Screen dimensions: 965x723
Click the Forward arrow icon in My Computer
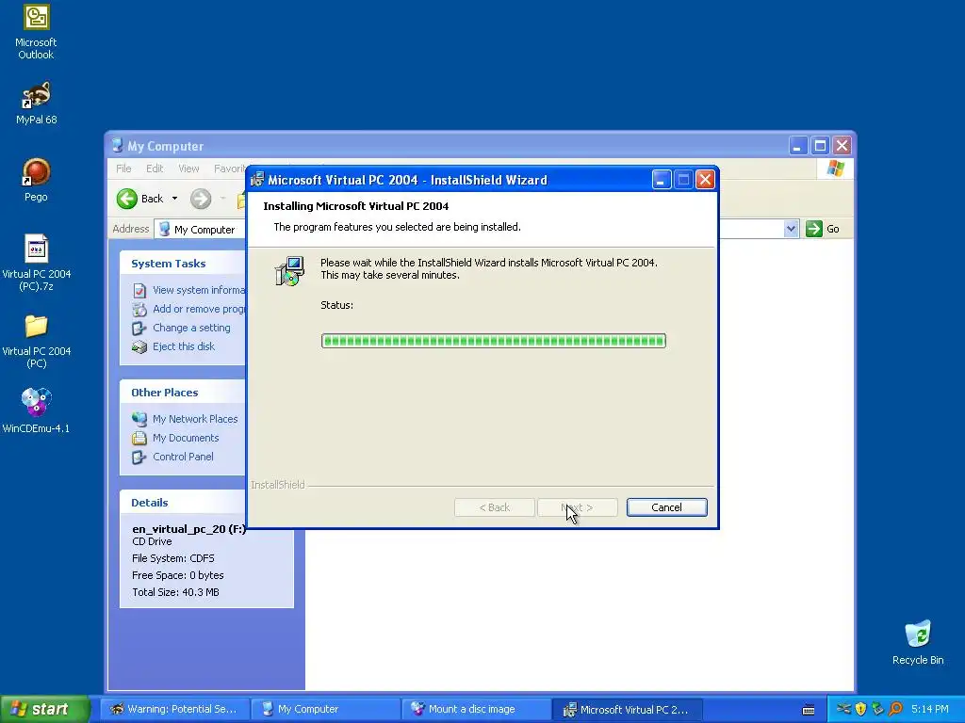coord(200,199)
